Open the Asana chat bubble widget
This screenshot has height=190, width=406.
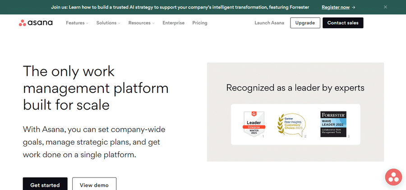tap(393, 177)
